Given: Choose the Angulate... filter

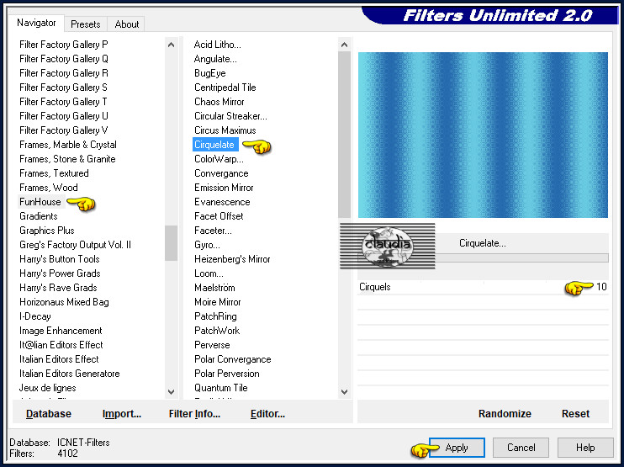Looking at the screenshot, I should click(215, 59).
